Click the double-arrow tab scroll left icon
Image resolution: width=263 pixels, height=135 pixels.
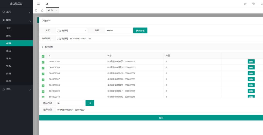tap(36, 11)
